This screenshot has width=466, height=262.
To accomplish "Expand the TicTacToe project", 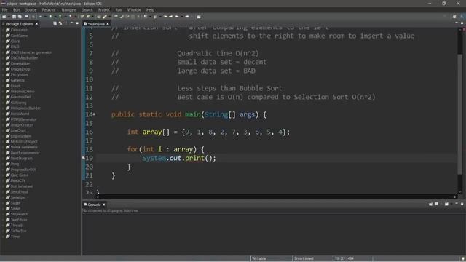I will pos(3,231).
